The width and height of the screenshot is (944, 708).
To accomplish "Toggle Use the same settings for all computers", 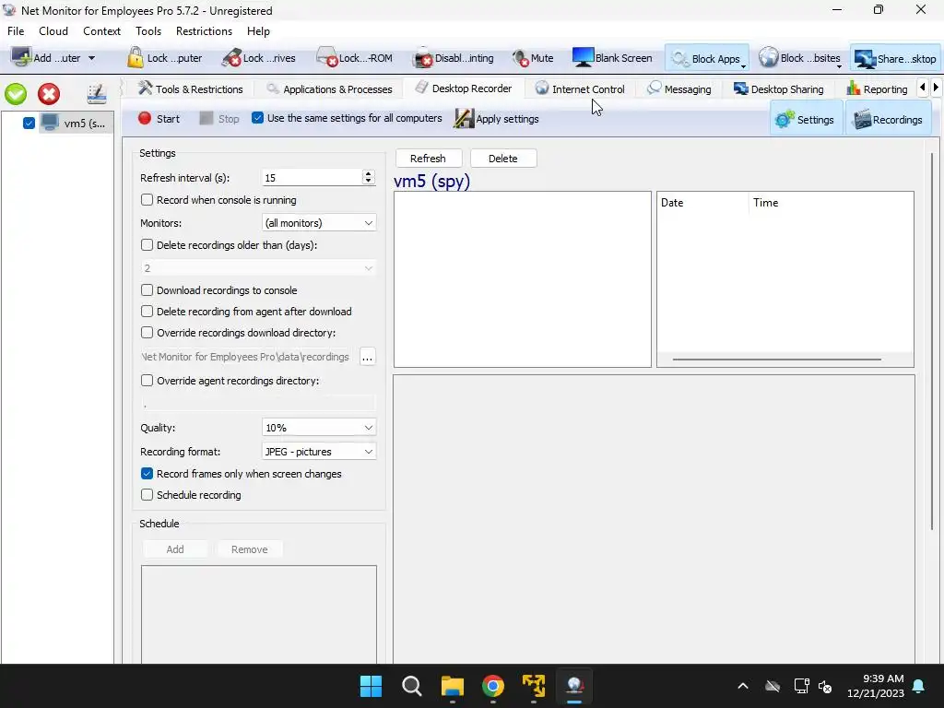I will [258, 117].
